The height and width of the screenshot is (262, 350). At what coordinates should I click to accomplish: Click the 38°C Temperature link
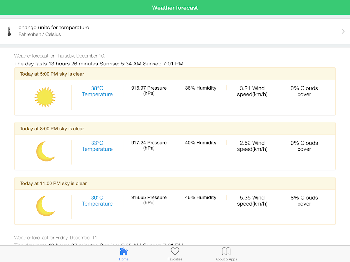(x=97, y=91)
